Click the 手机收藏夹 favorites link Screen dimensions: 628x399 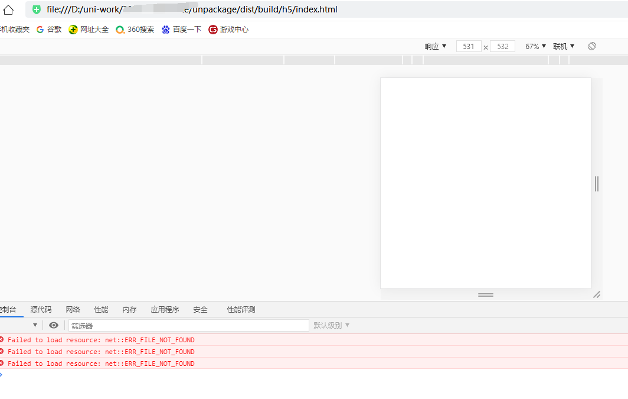pos(13,29)
